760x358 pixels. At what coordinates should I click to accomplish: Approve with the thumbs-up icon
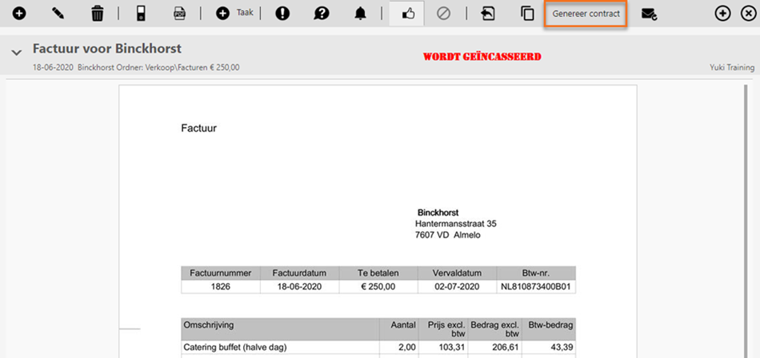408,14
